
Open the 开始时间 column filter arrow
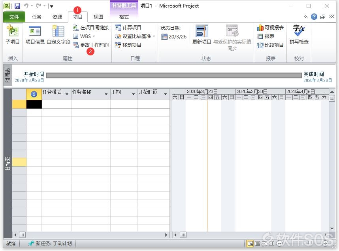click(166, 94)
